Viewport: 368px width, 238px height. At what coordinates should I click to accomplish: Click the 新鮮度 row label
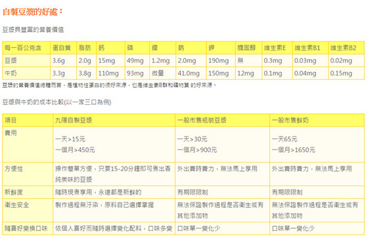coord(14,192)
